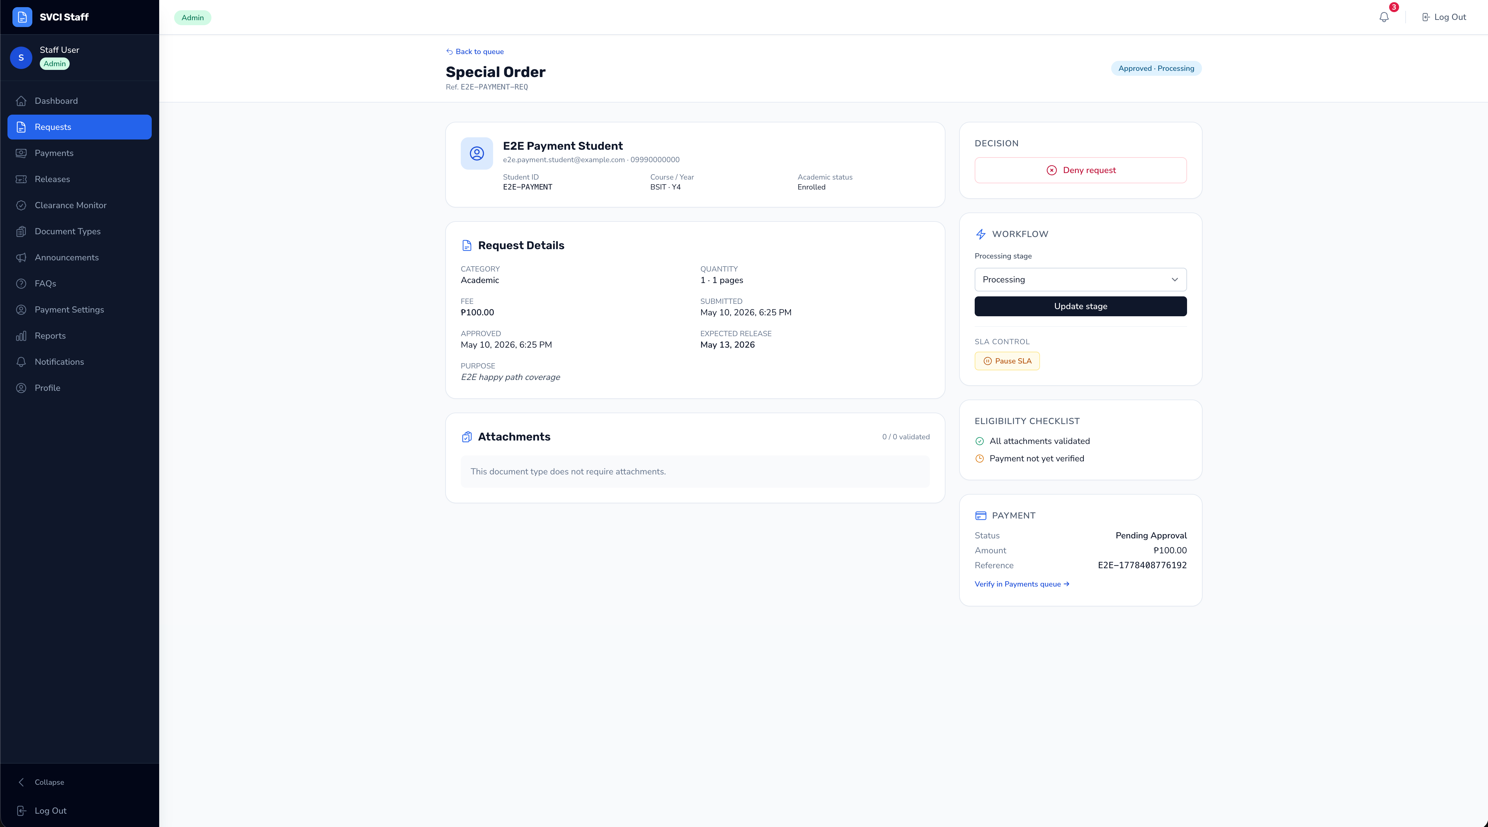
Task: Open the Payments menu item
Action: [79, 153]
